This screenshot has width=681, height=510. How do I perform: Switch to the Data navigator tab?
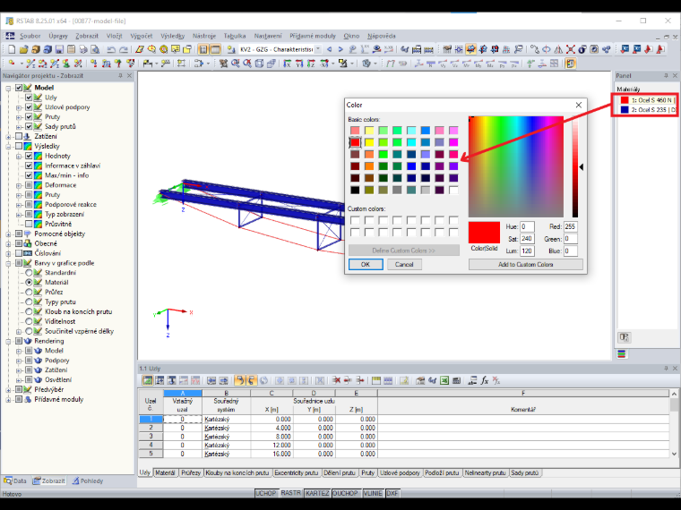pos(15,480)
